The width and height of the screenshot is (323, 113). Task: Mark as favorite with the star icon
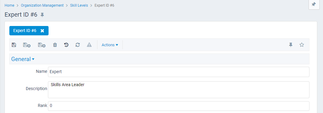302,45
